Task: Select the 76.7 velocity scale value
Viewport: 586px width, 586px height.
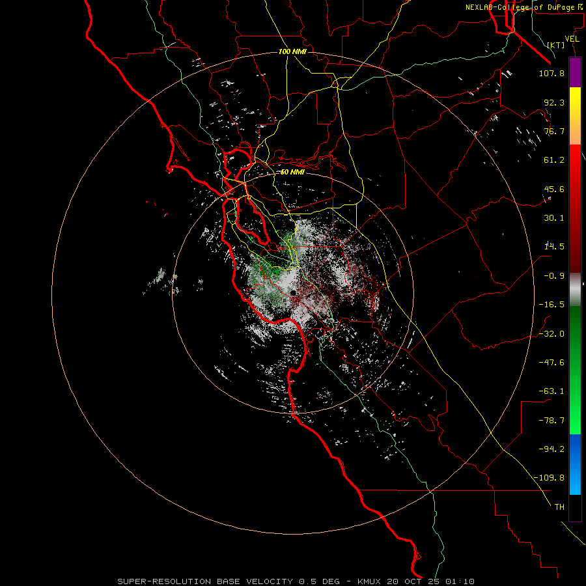Action: coord(554,131)
